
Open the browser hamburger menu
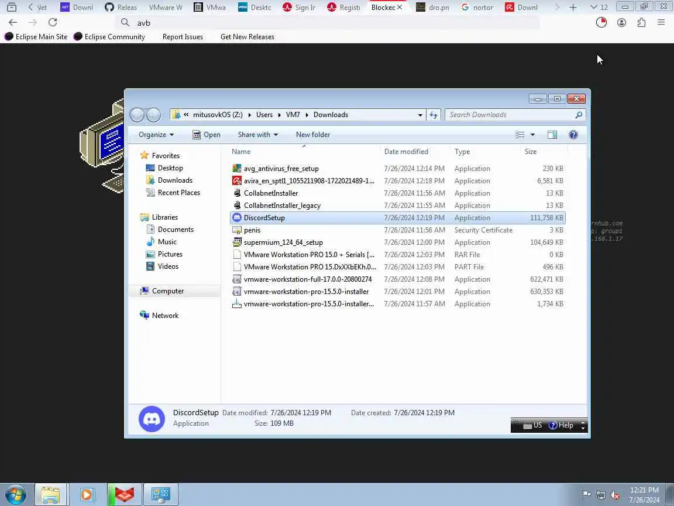coord(661,22)
